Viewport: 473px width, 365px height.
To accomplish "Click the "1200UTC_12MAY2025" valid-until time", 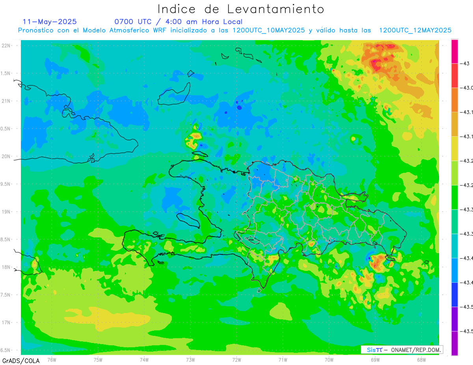I will point(415,30).
